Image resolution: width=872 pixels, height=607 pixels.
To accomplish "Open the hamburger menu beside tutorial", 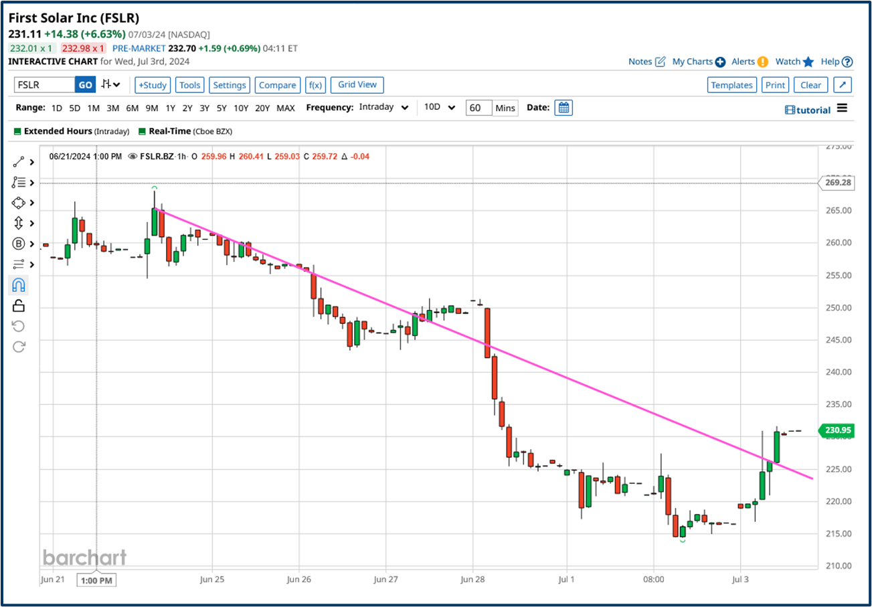I will tap(842, 108).
